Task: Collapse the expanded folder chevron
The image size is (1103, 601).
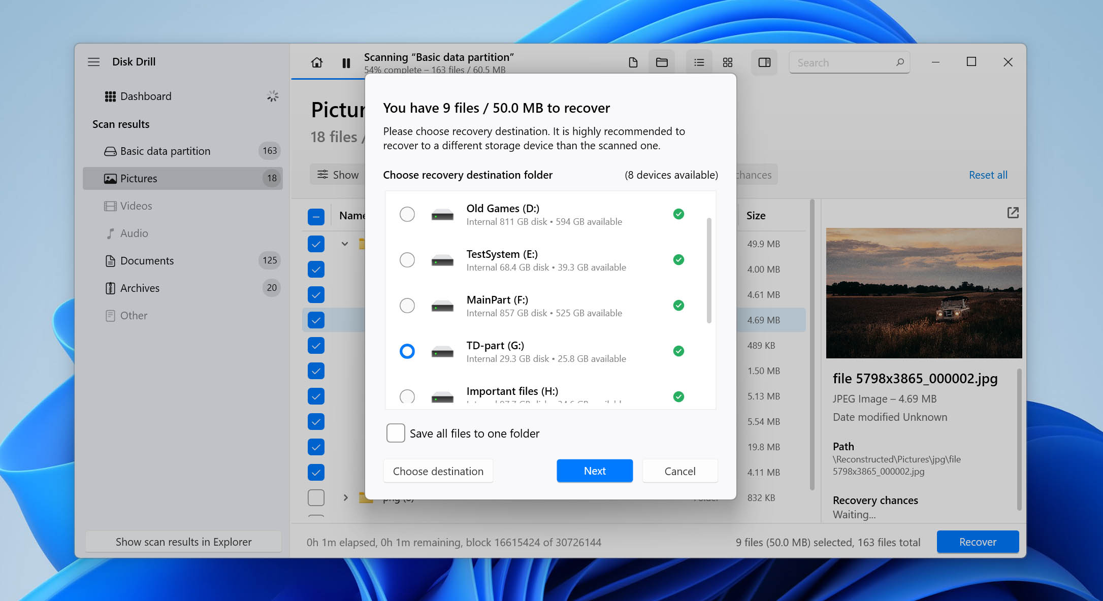Action: pyautogui.click(x=345, y=244)
